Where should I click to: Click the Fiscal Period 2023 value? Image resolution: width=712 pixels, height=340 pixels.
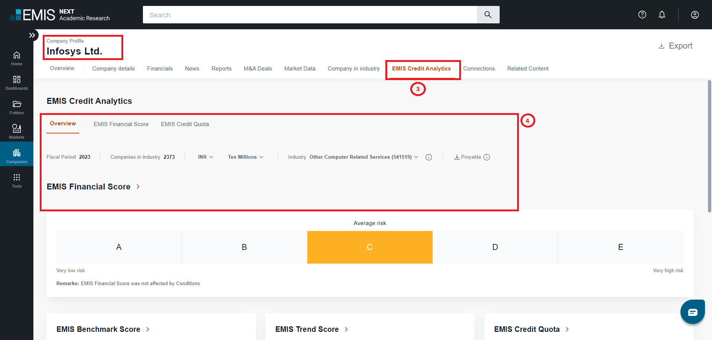coord(85,157)
